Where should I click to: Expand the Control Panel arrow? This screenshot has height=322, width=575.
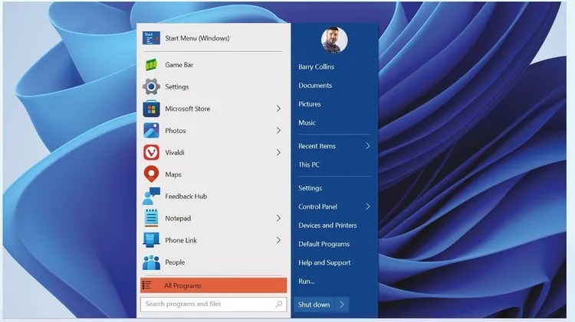367,207
